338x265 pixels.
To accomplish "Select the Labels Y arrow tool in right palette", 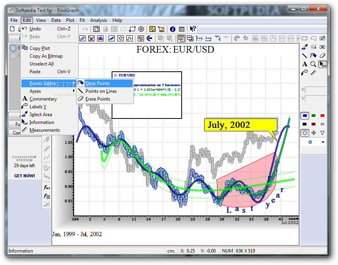I will (305, 73).
